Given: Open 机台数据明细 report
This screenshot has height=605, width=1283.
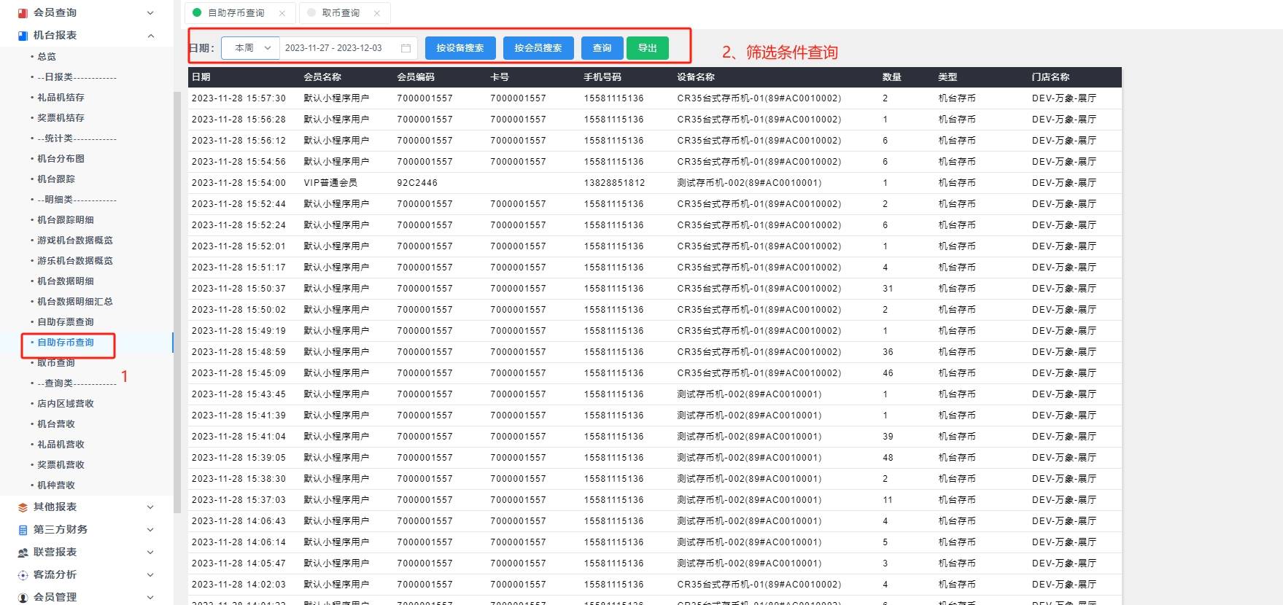Looking at the screenshot, I should pos(66,281).
